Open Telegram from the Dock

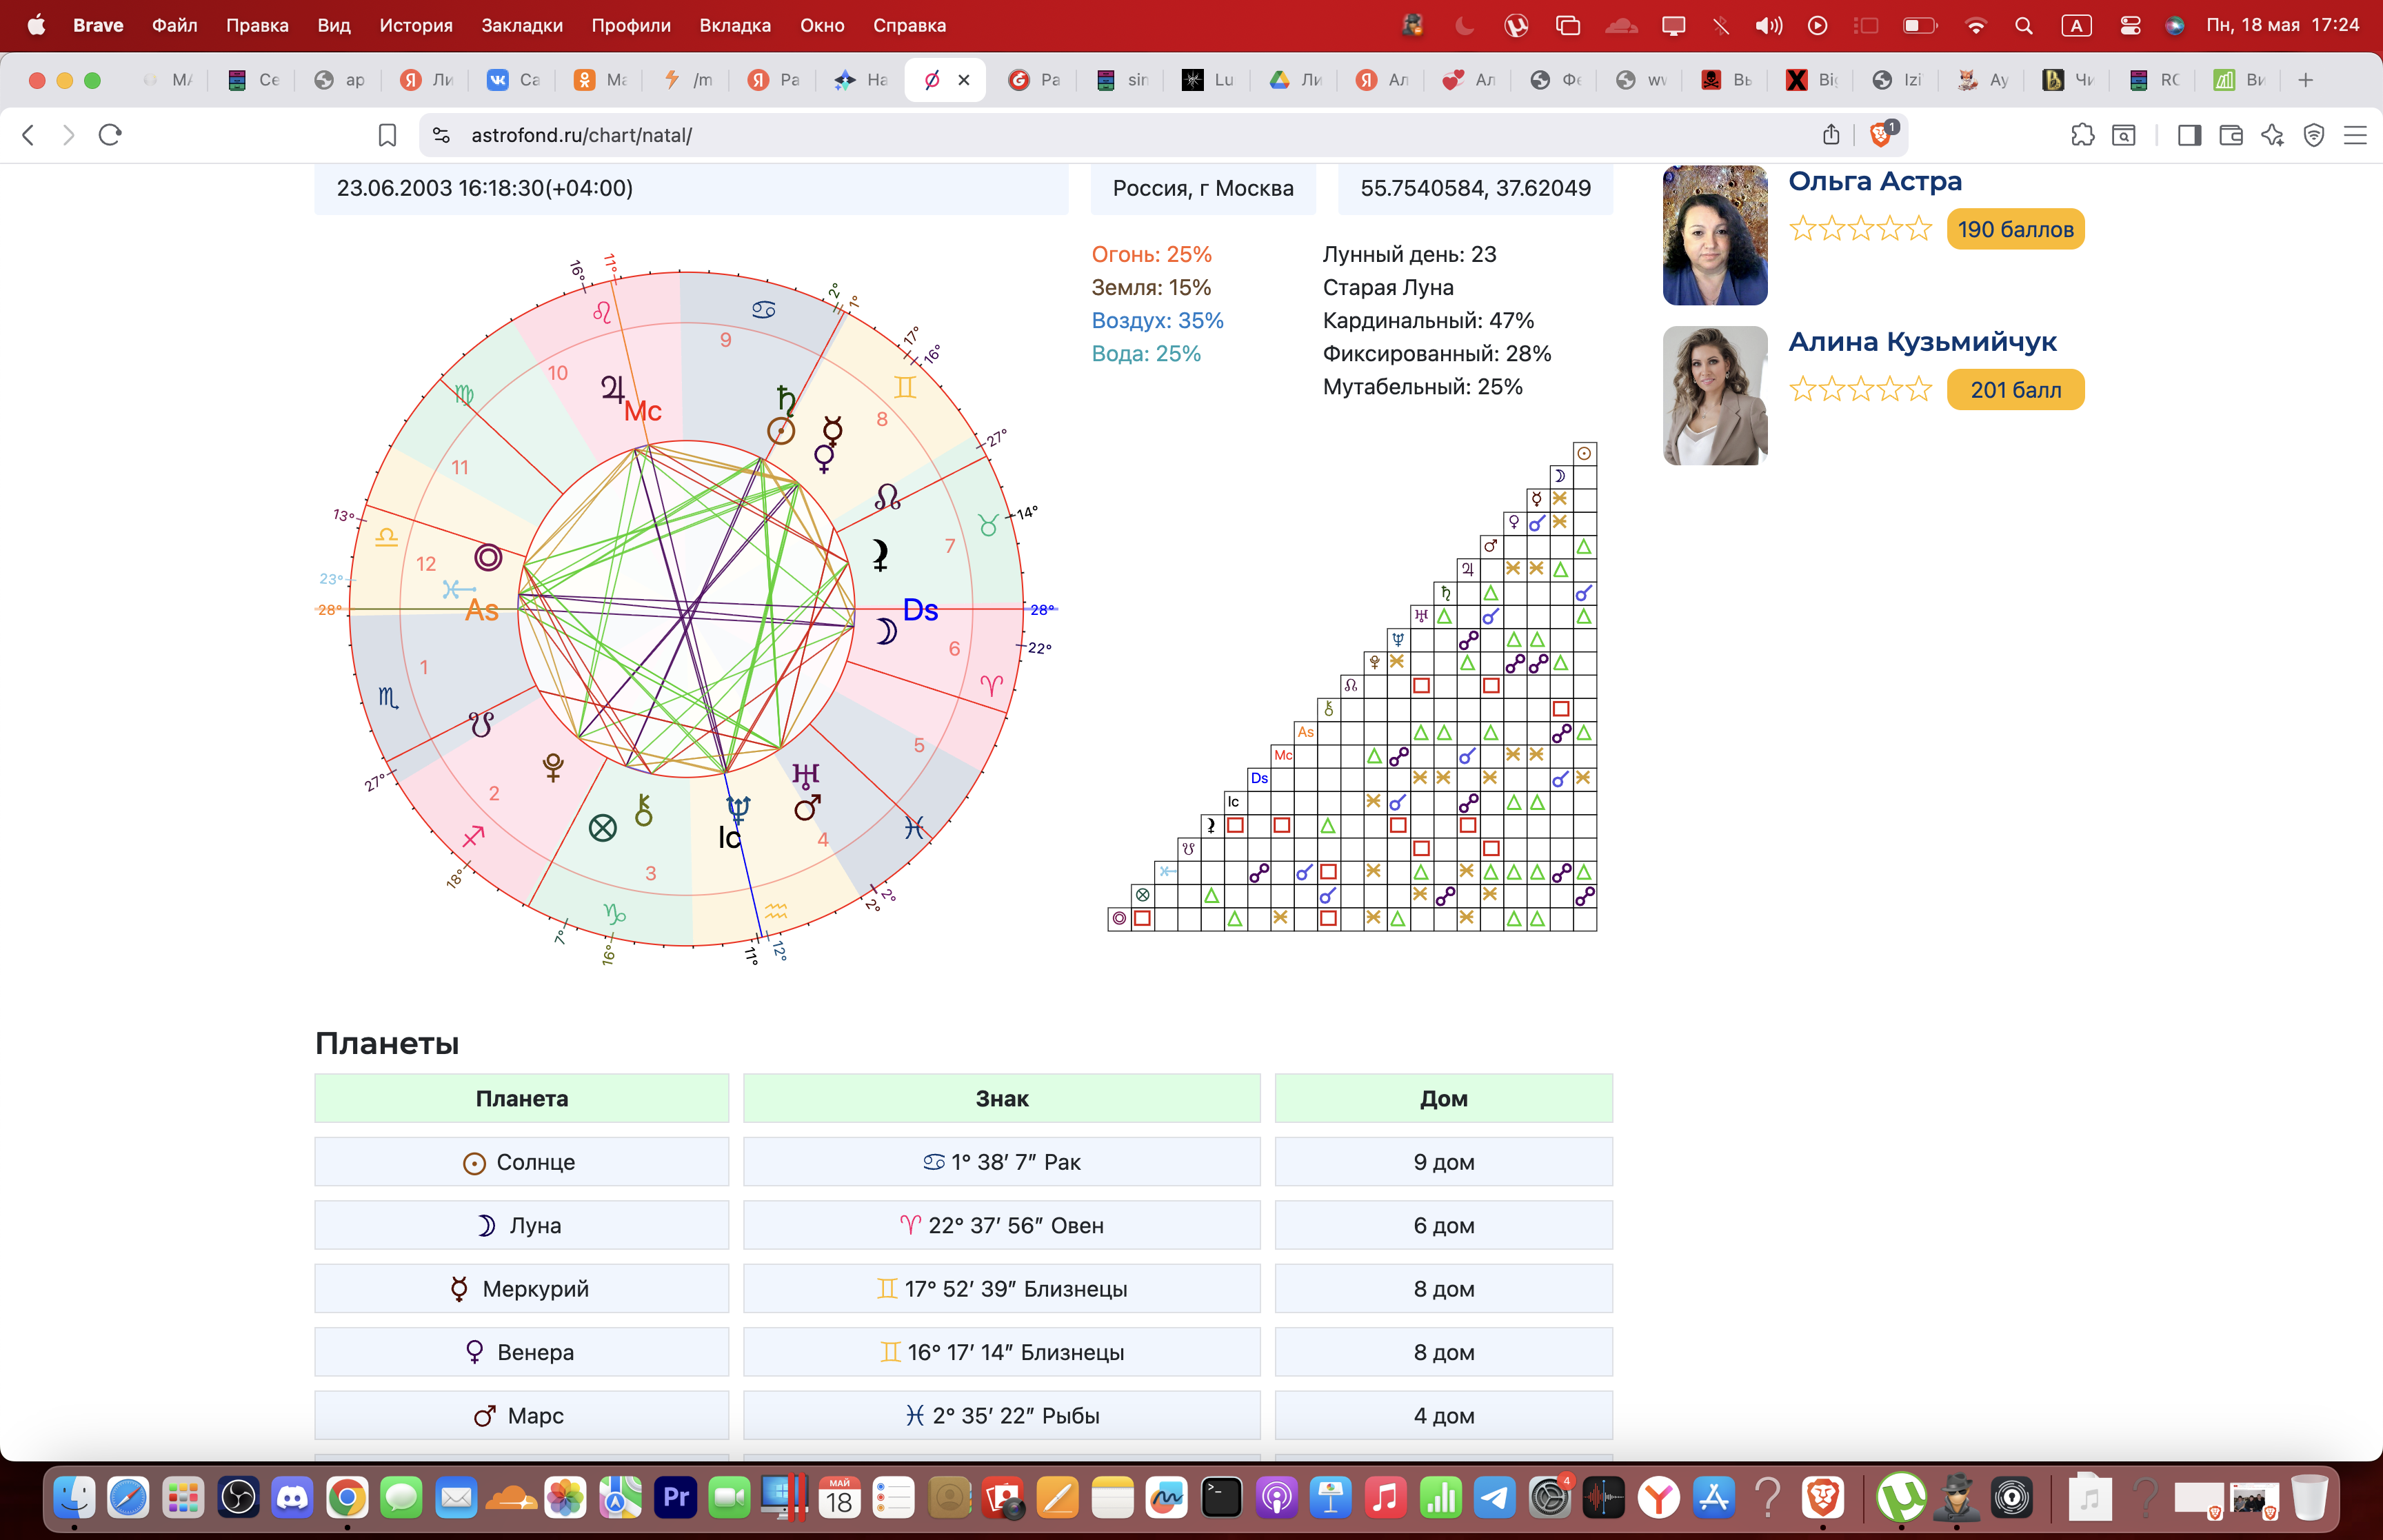[1494, 1498]
